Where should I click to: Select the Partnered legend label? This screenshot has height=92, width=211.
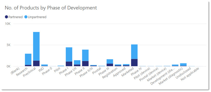pos(15,17)
